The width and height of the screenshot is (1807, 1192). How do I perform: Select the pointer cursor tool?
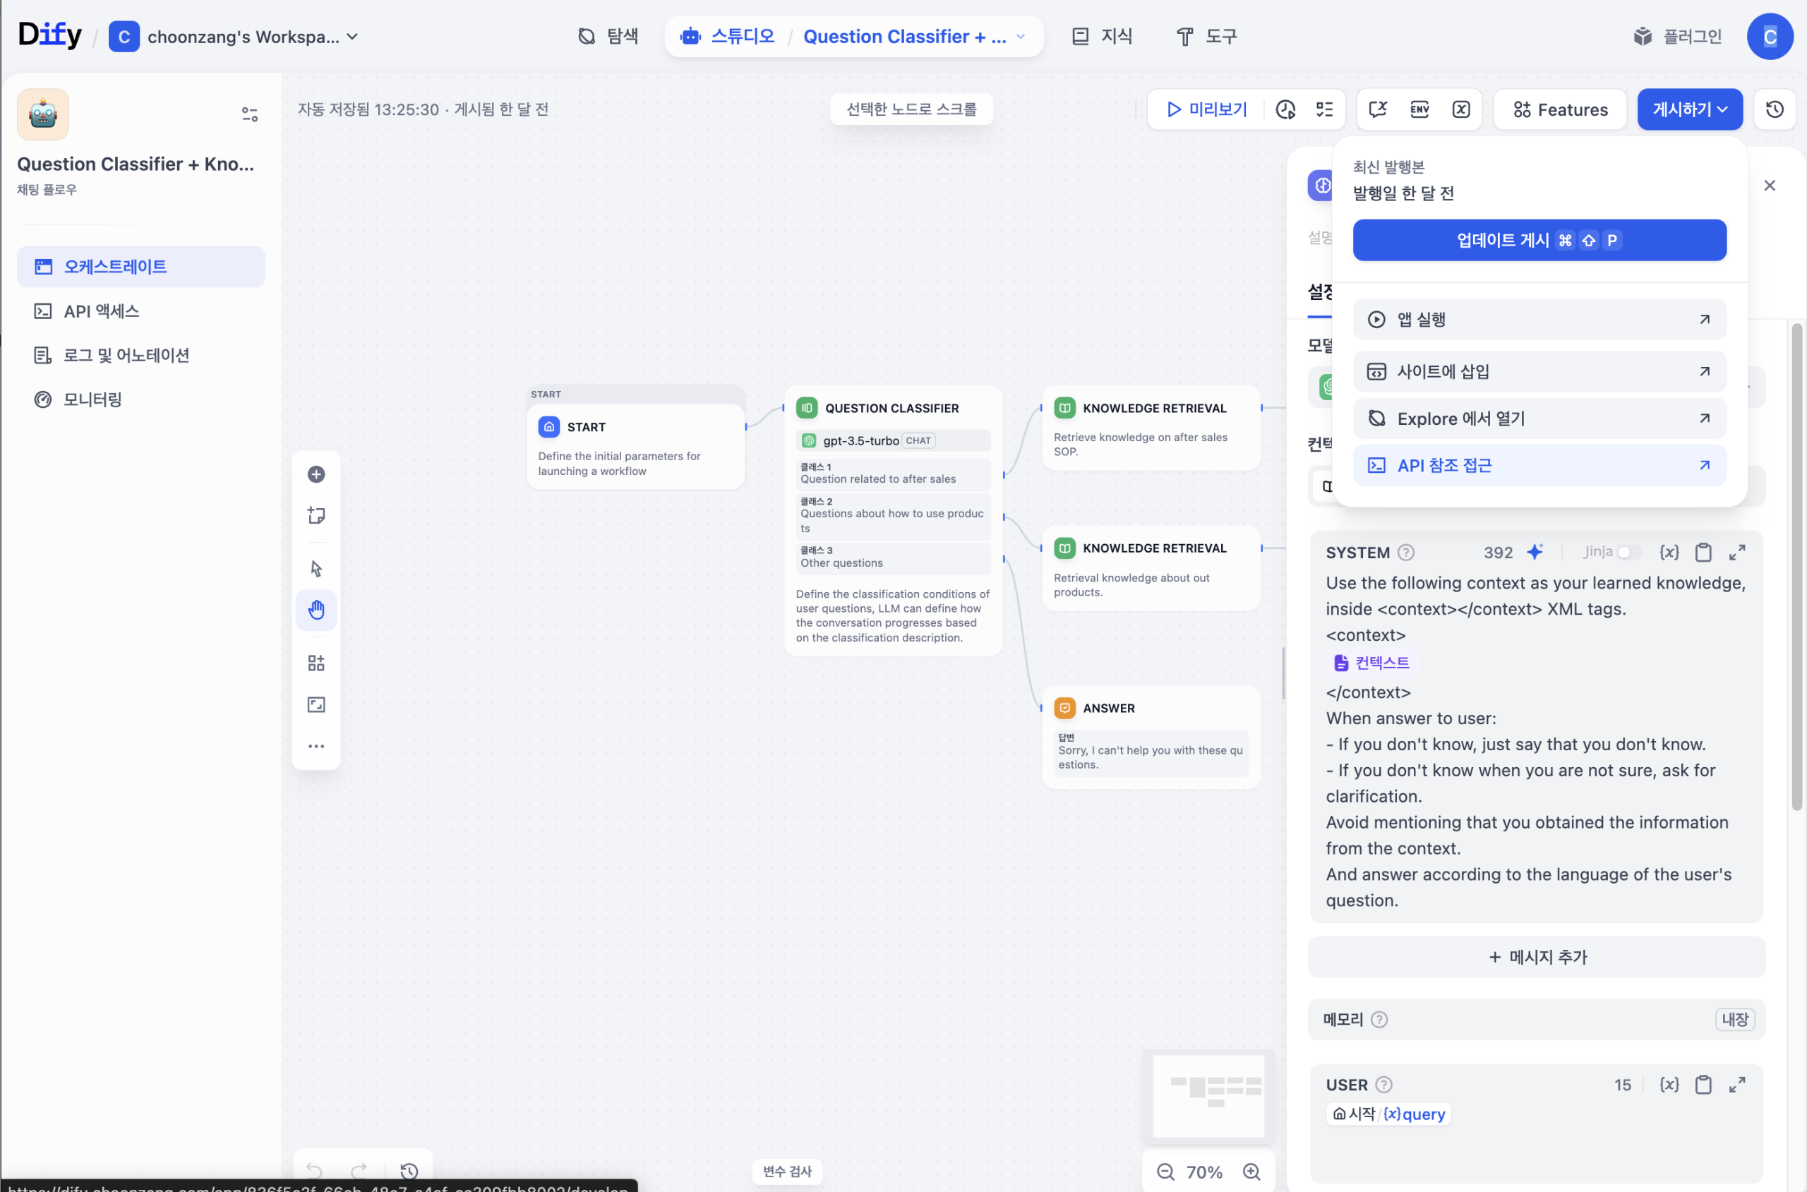click(x=316, y=567)
